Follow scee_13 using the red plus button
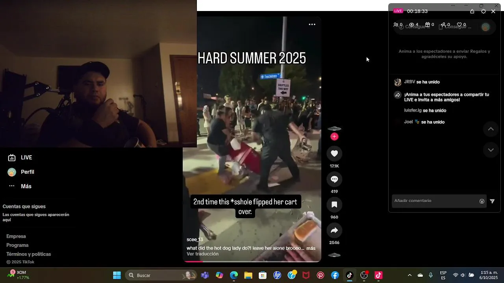The width and height of the screenshot is (504, 283). tap(334, 137)
